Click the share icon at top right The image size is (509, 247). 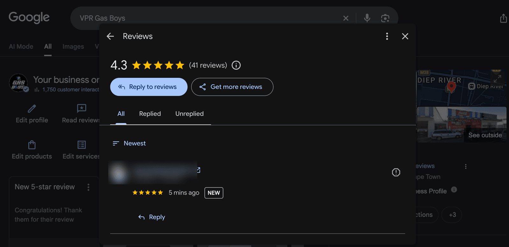(x=503, y=18)
